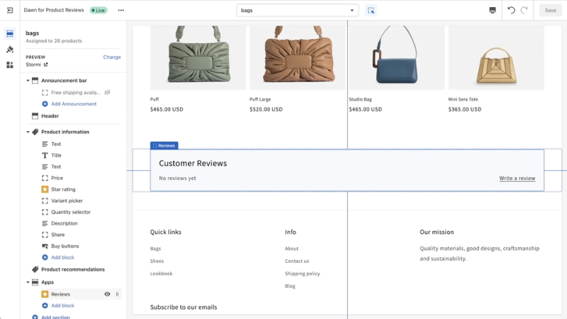Click the Announcement bar section icon

coord(35,80)
